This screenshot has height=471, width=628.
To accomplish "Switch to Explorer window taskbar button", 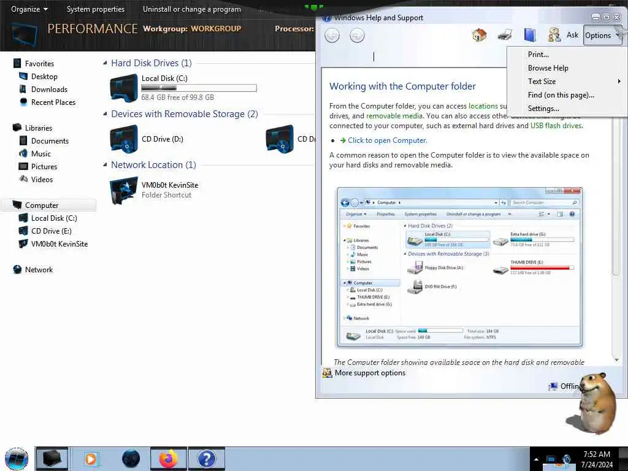I will coord(52,459).
